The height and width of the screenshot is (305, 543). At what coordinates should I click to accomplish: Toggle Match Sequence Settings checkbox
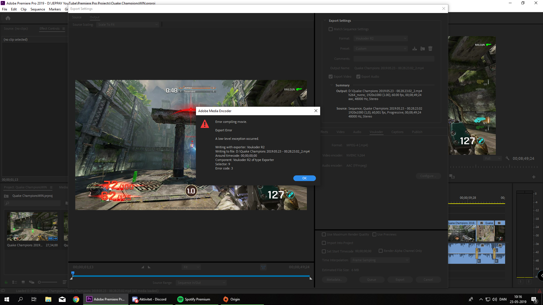click(x=330, y=29)
